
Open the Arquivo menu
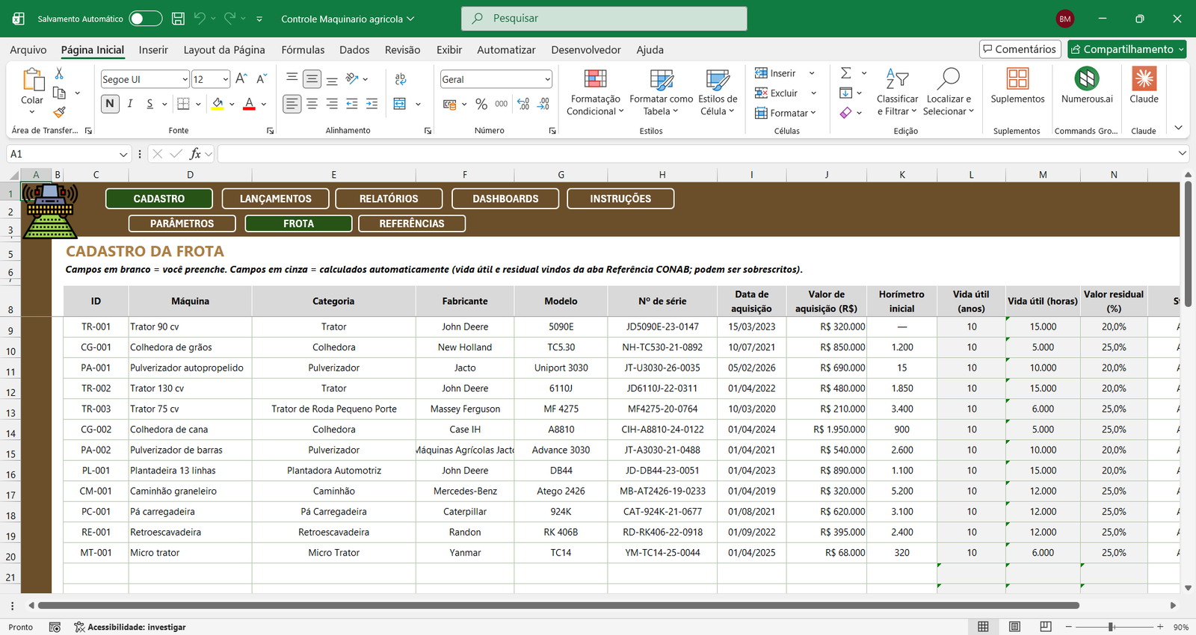(x=28, y=50)
